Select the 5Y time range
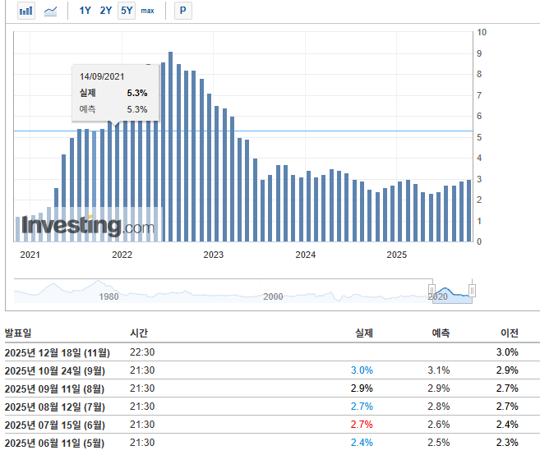The height and width of the screenshot is (455, 540). tap(127, 11)
